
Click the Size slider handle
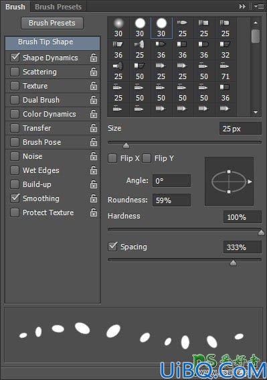coord(126,145)
